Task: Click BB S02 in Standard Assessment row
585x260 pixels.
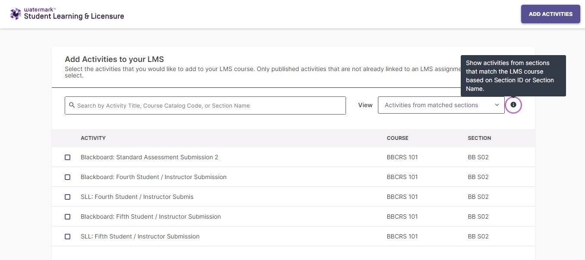Action: (478, 157)
